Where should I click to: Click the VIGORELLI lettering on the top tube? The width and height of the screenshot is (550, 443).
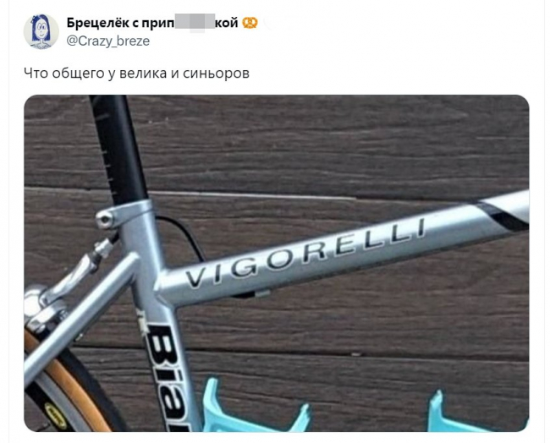pos(305,252)
